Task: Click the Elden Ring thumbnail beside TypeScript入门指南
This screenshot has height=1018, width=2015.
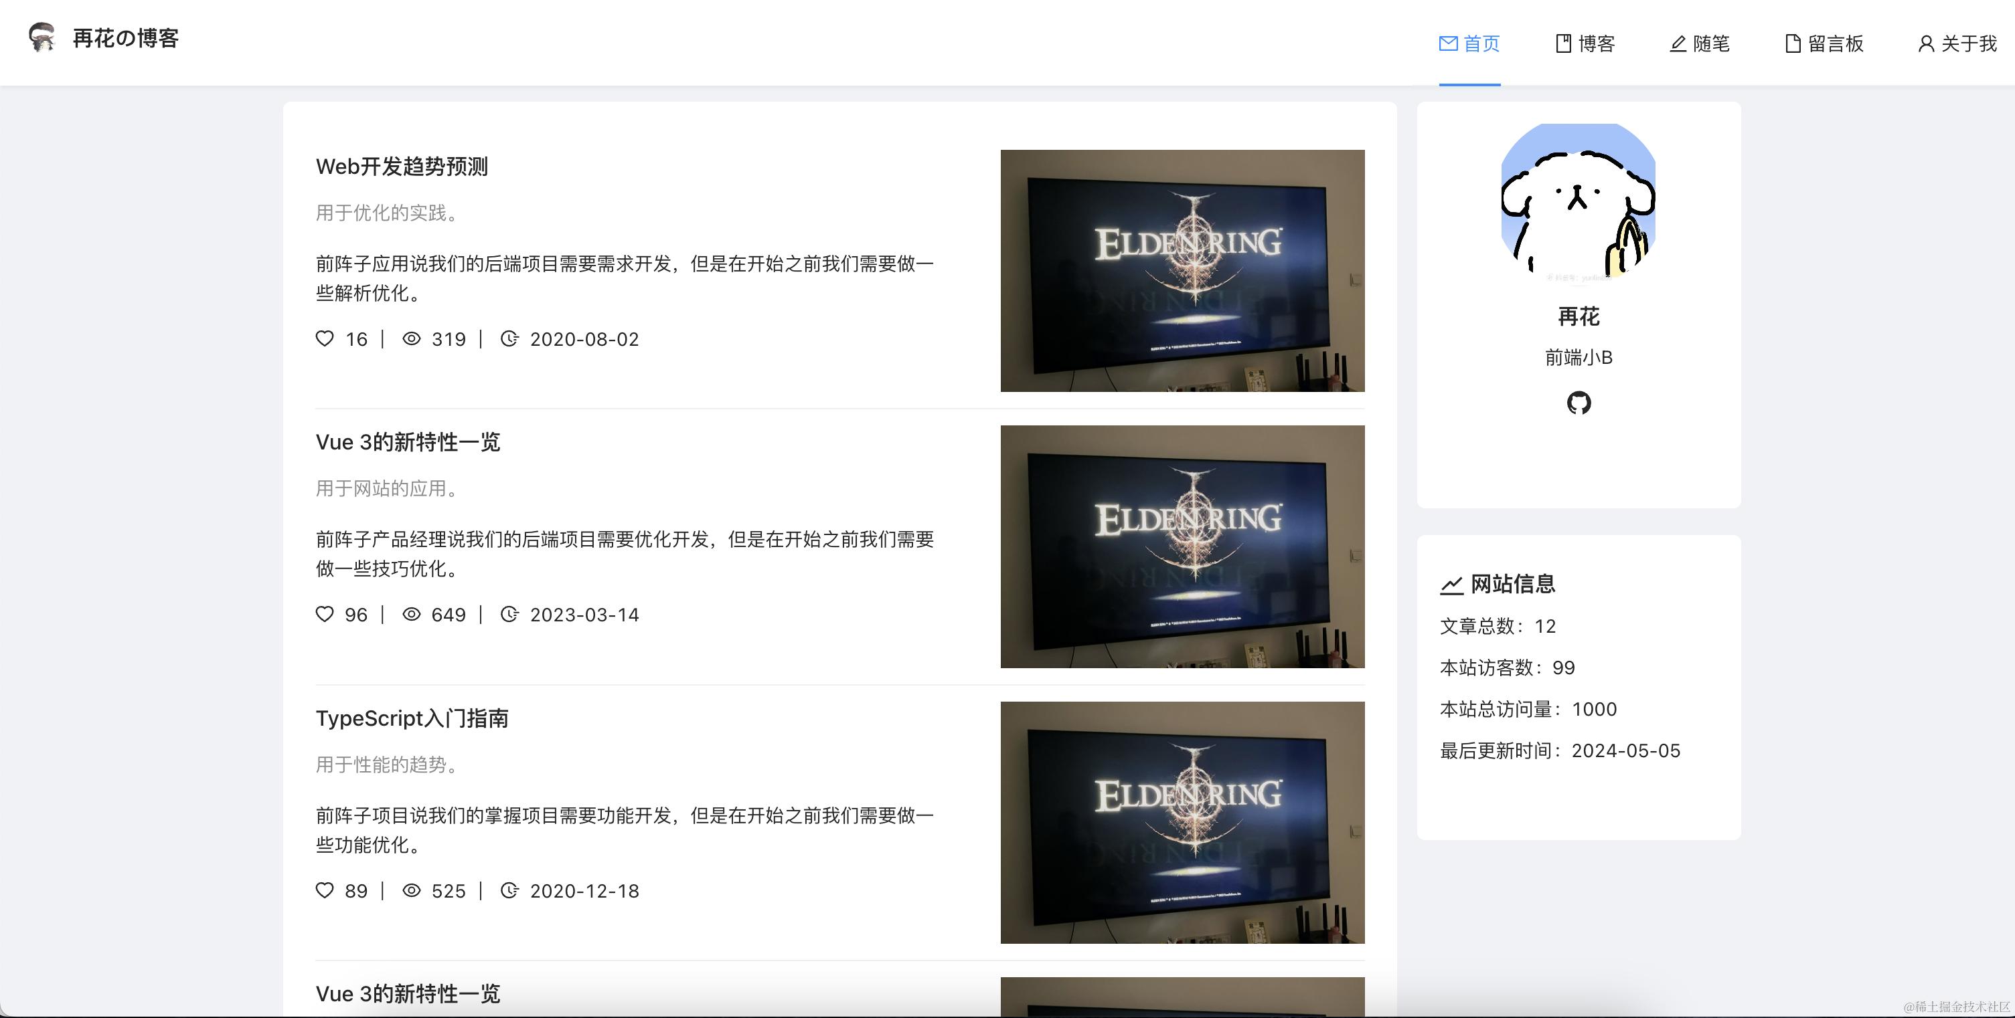Action: (1182, 822)
